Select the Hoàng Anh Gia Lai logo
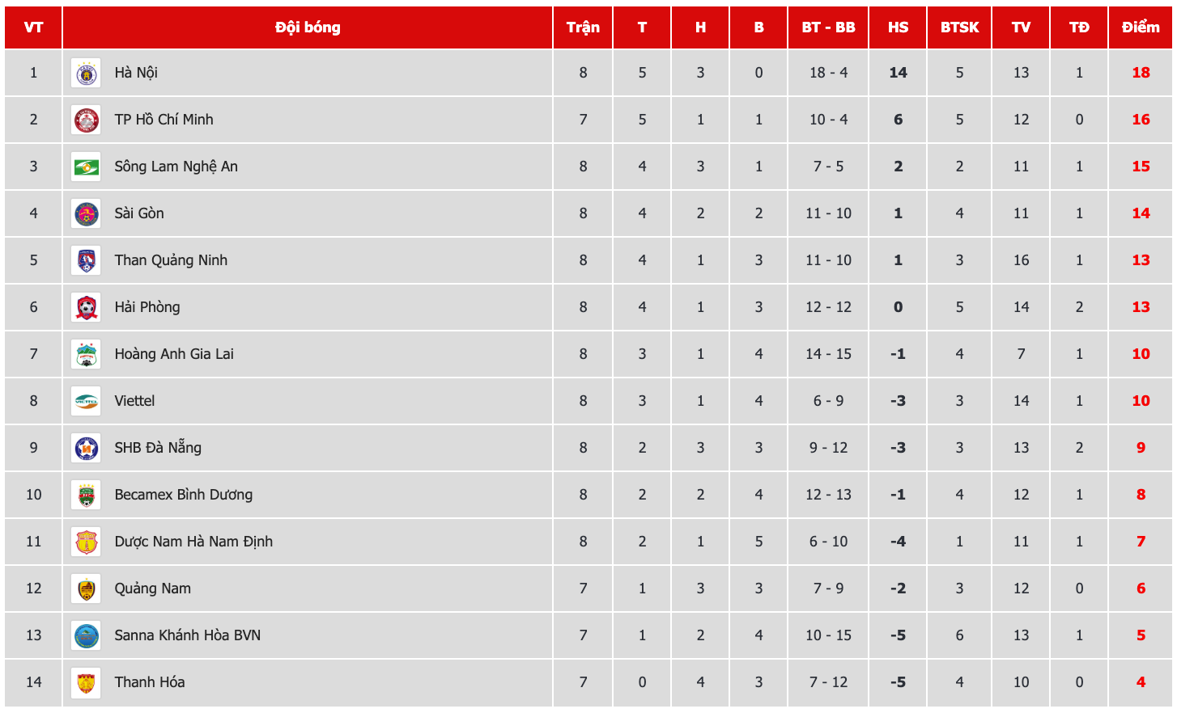The width and height of the screenshot is (1177, 713). point(86,355)
